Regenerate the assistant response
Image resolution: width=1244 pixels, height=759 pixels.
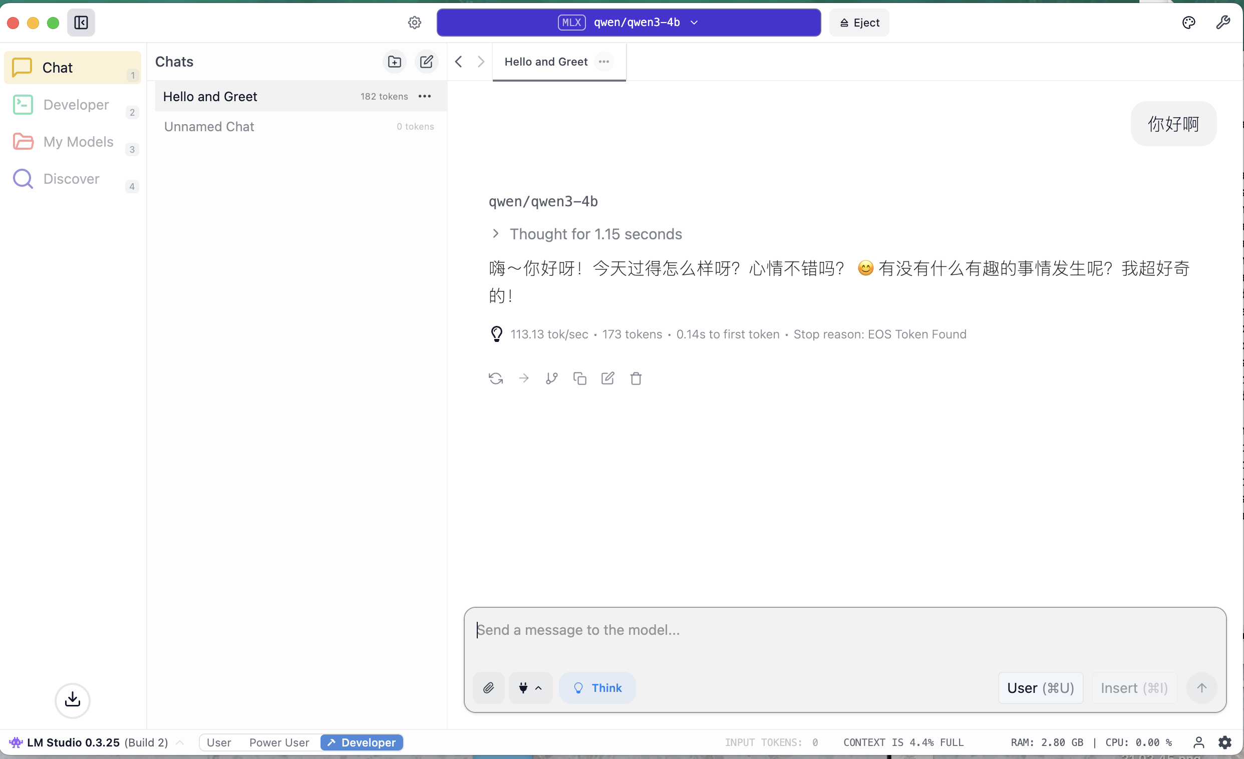pos(496,378)
